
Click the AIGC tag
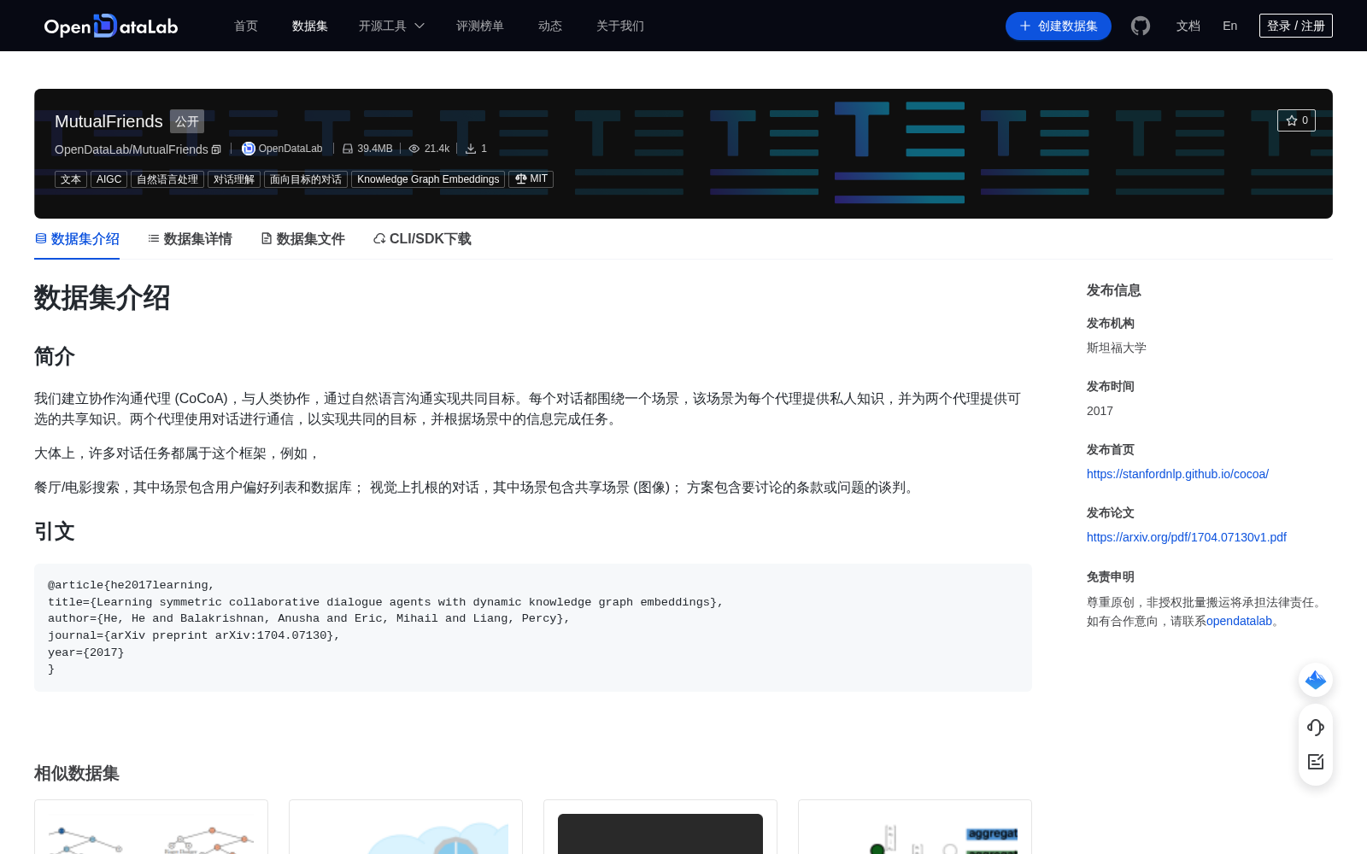coord(109,179)
